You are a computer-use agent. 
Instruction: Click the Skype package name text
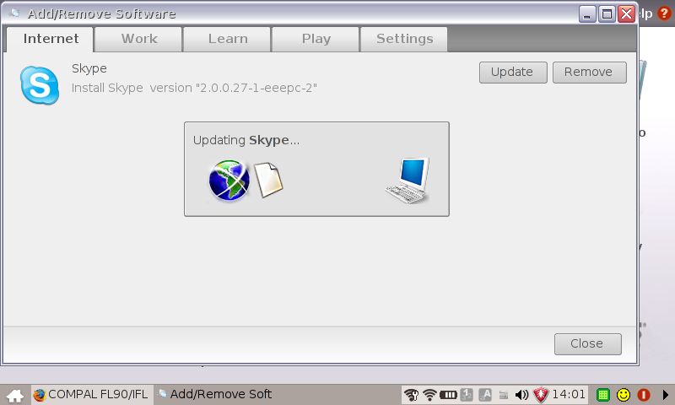coord(89,69)
